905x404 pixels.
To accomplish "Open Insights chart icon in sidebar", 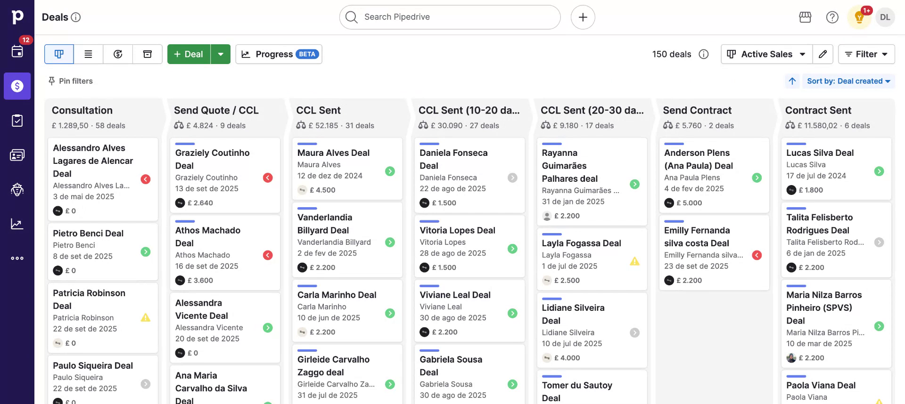I will click(17, 224).
